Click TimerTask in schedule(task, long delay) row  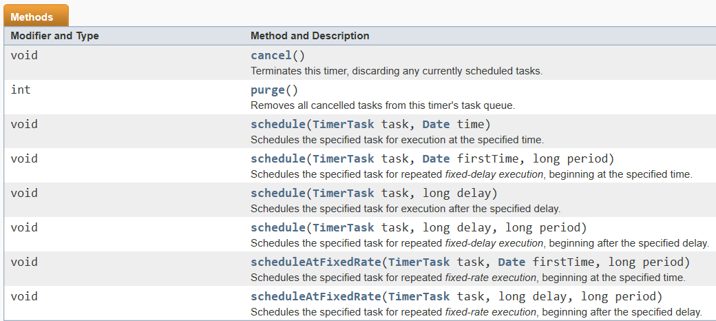click(x=344, y=193)
